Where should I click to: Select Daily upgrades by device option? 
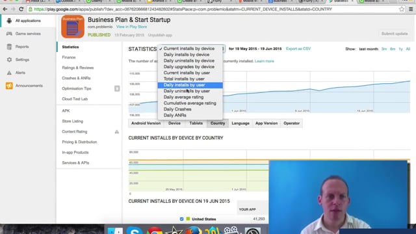tap(190, 67)
